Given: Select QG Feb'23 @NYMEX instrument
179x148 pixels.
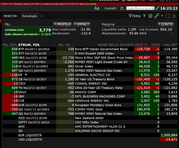Looking at the screenshot, I should click(x=32, y=71).
